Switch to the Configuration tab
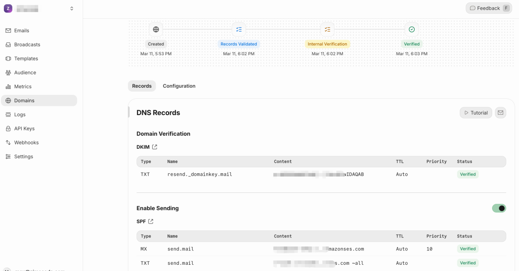This screenshot has height=271, width=519. 179,86
